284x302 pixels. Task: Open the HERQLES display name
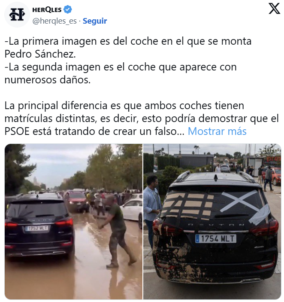[47, 9]
